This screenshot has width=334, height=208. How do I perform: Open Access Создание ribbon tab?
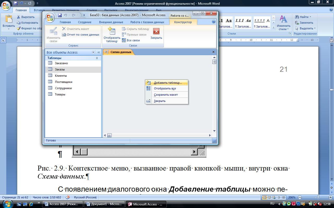click(85, 22)
